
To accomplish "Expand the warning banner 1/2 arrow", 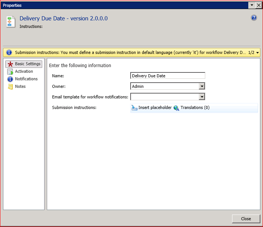I will (257, 52).
